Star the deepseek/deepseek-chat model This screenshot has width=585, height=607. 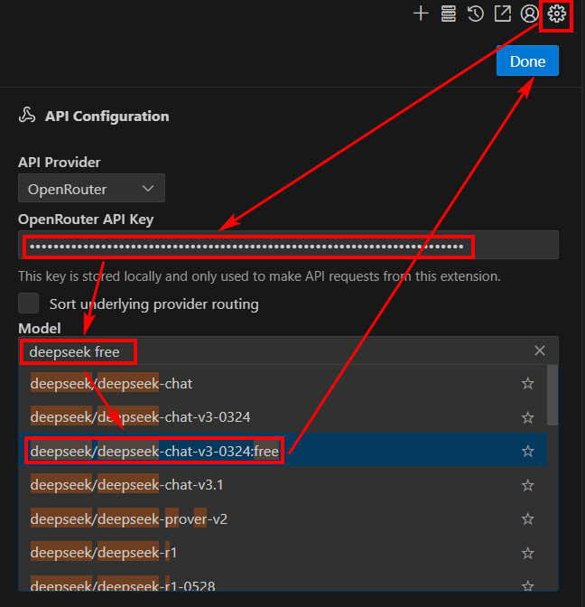pos(528,384)
